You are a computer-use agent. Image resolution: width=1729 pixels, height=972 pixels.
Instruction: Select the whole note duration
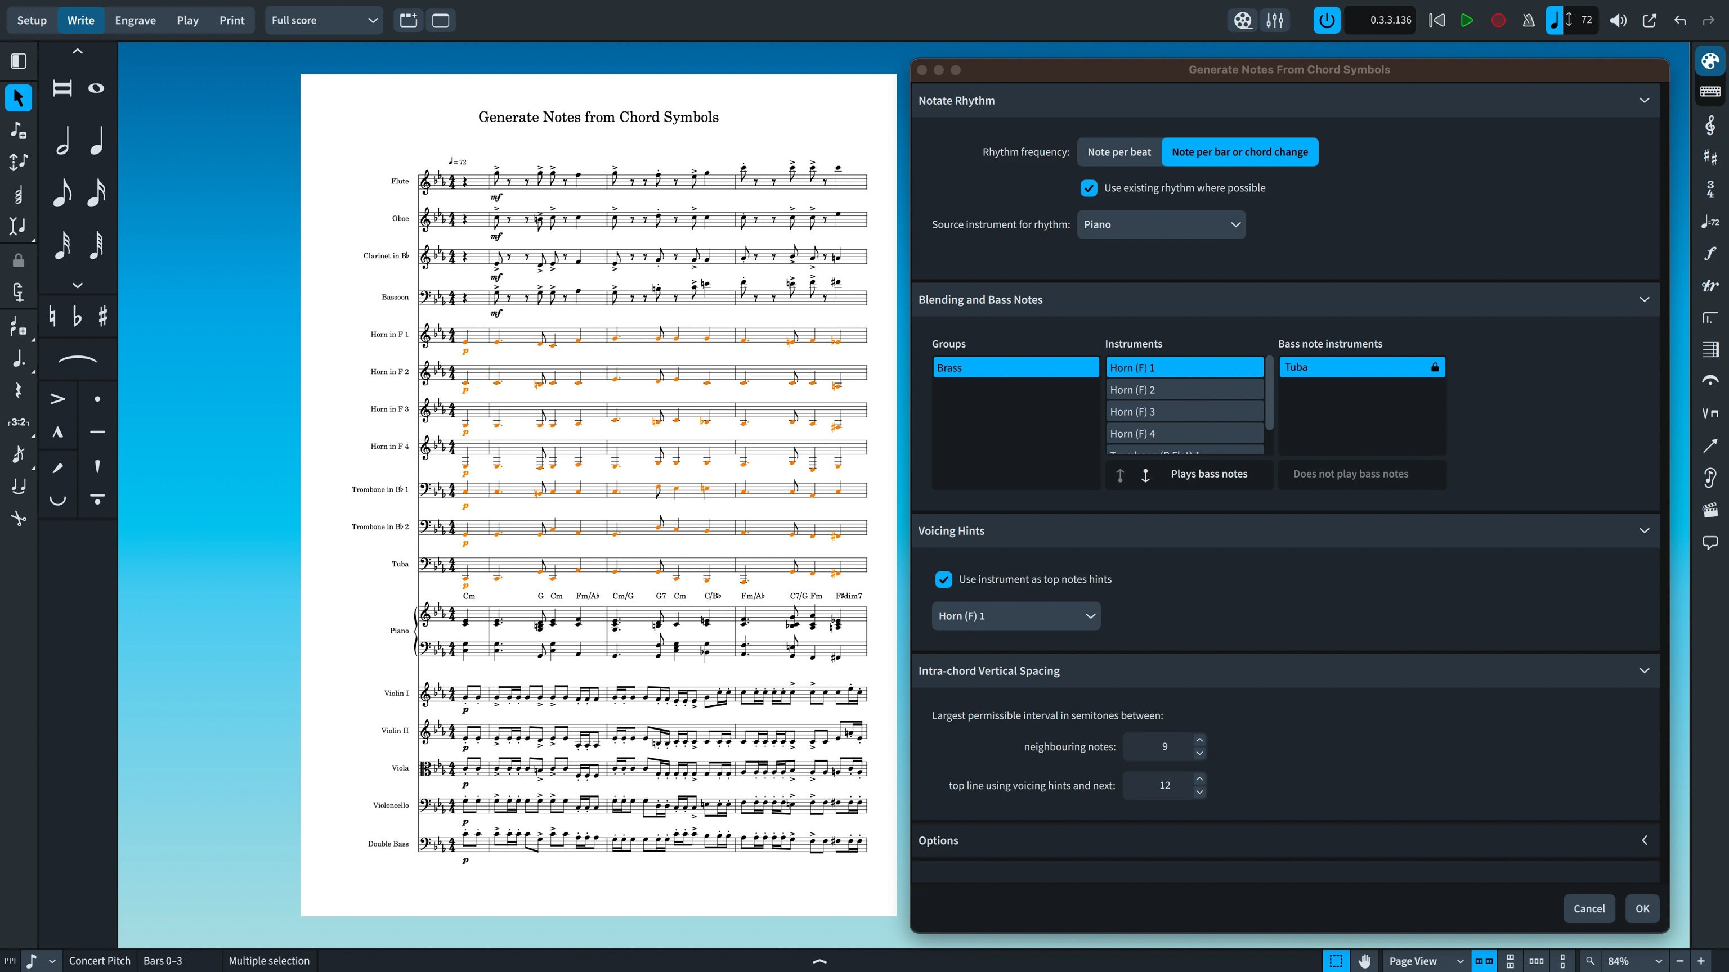pos(97,88)
